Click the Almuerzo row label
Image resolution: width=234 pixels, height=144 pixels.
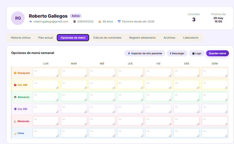pyautogui.click(x=24, y=97)
